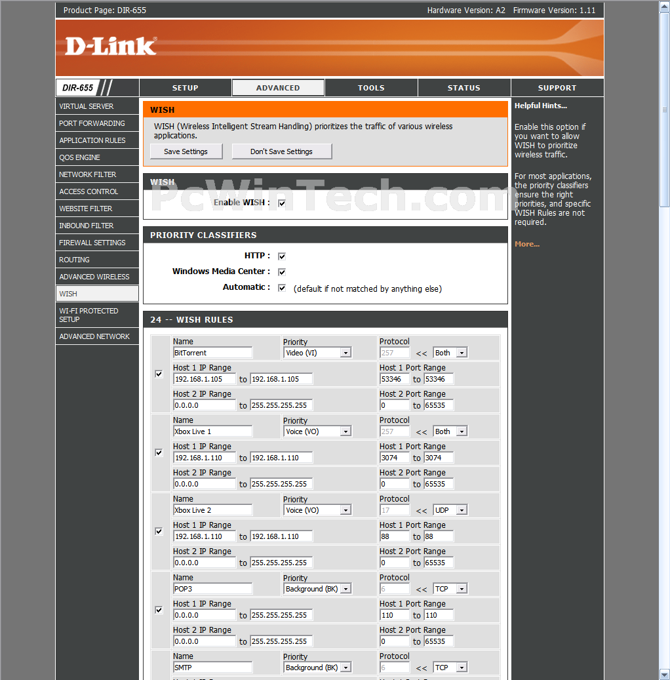Open the POP3 TCP protocol dropdown

pos(450,589)
